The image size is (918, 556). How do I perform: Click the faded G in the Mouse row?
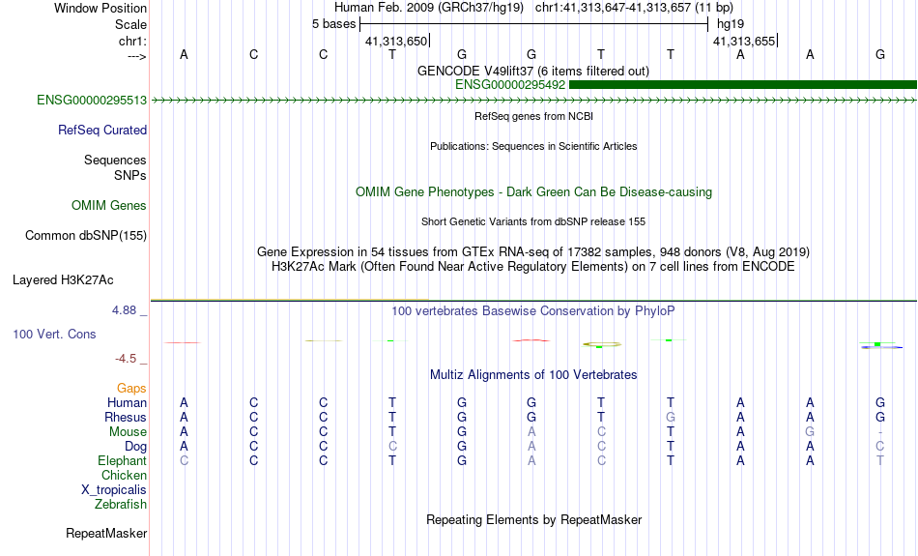[810, 432]
